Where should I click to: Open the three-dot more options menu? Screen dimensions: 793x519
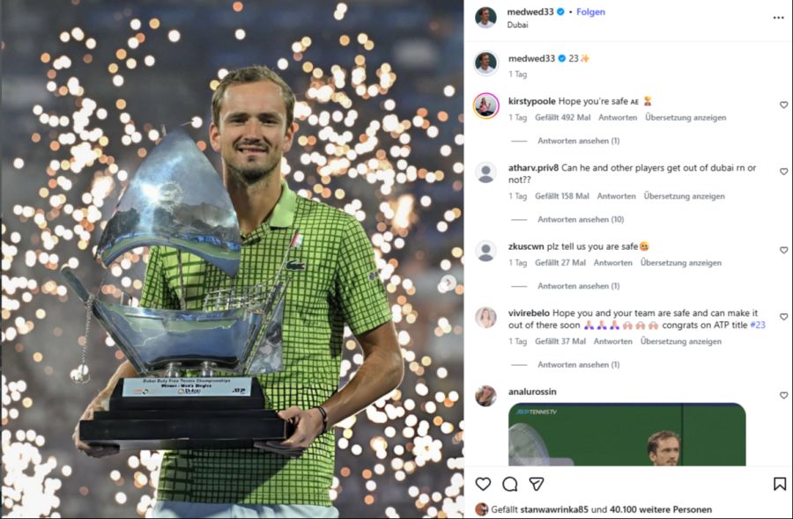coord(778,18)
